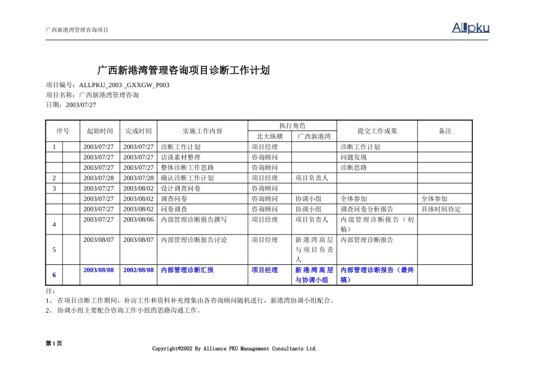Click the 序号 column header
The image size is (534, 378).
click(x=62, y=131)
